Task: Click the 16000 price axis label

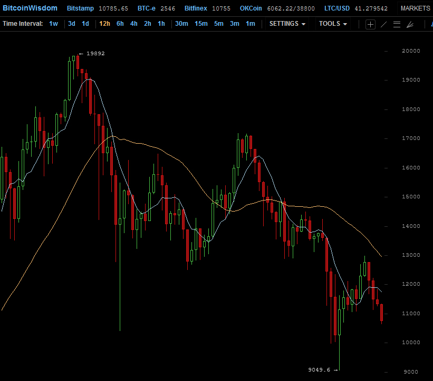Action: [x=411, y=168]
